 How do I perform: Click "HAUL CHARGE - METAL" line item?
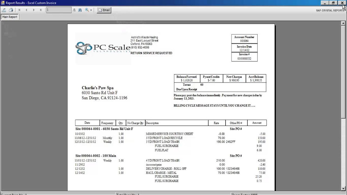[161, 173]
